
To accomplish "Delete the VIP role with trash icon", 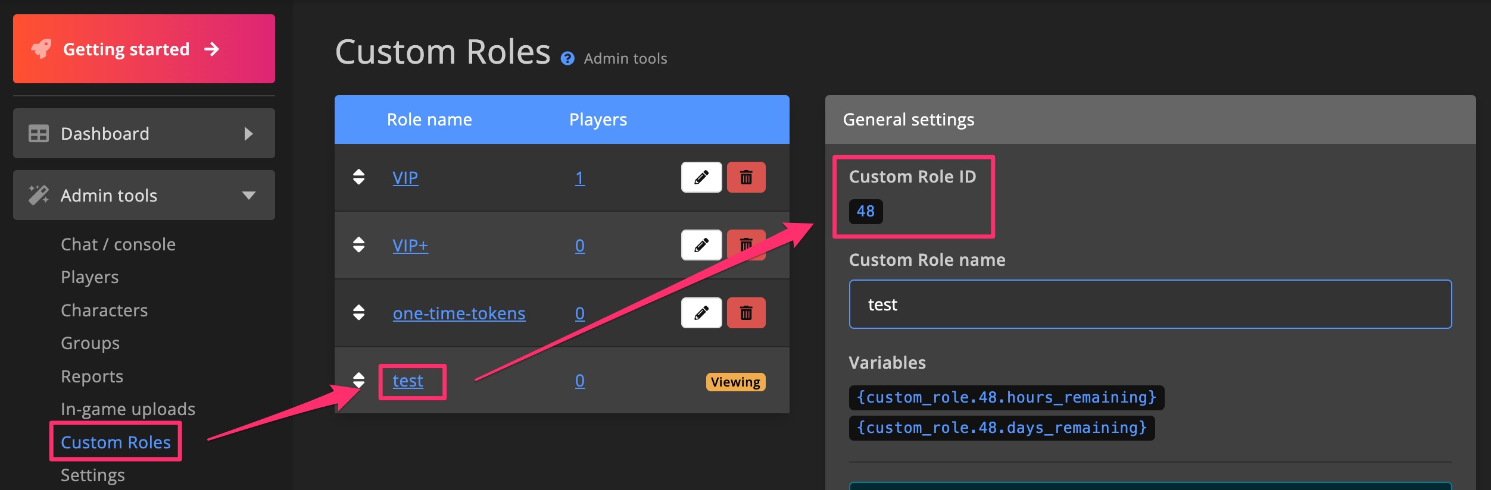I will point(746,177).
